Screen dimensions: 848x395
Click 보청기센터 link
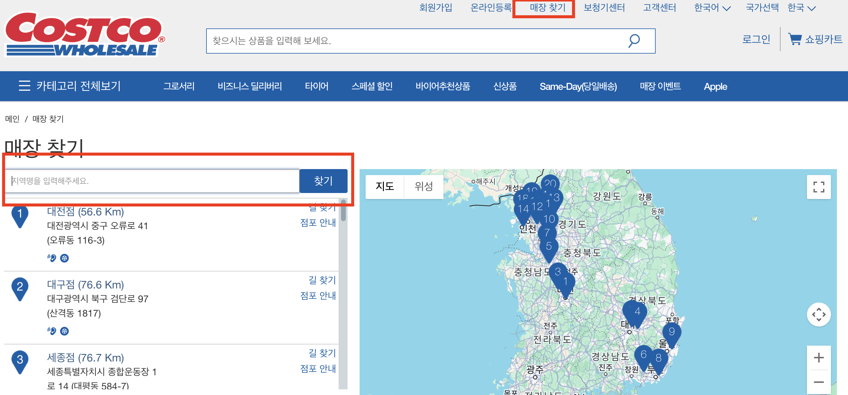(604, 7)
